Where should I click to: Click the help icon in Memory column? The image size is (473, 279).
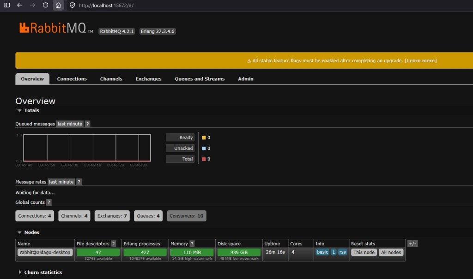pyautogui.click(x=192, y=243)
